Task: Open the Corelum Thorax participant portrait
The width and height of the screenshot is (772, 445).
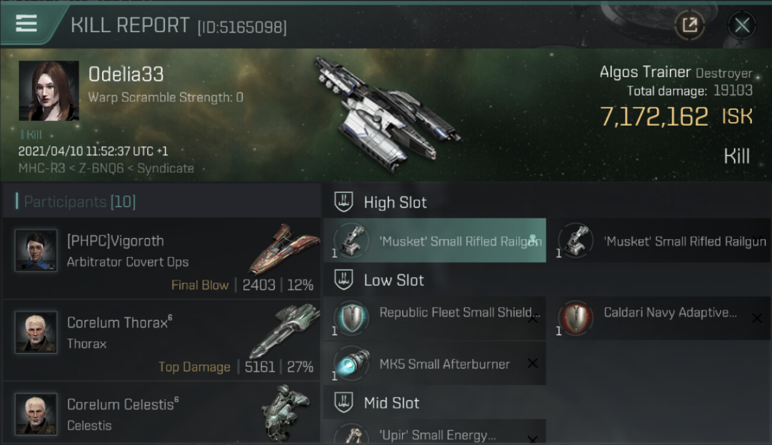Action: coord(36,332)
